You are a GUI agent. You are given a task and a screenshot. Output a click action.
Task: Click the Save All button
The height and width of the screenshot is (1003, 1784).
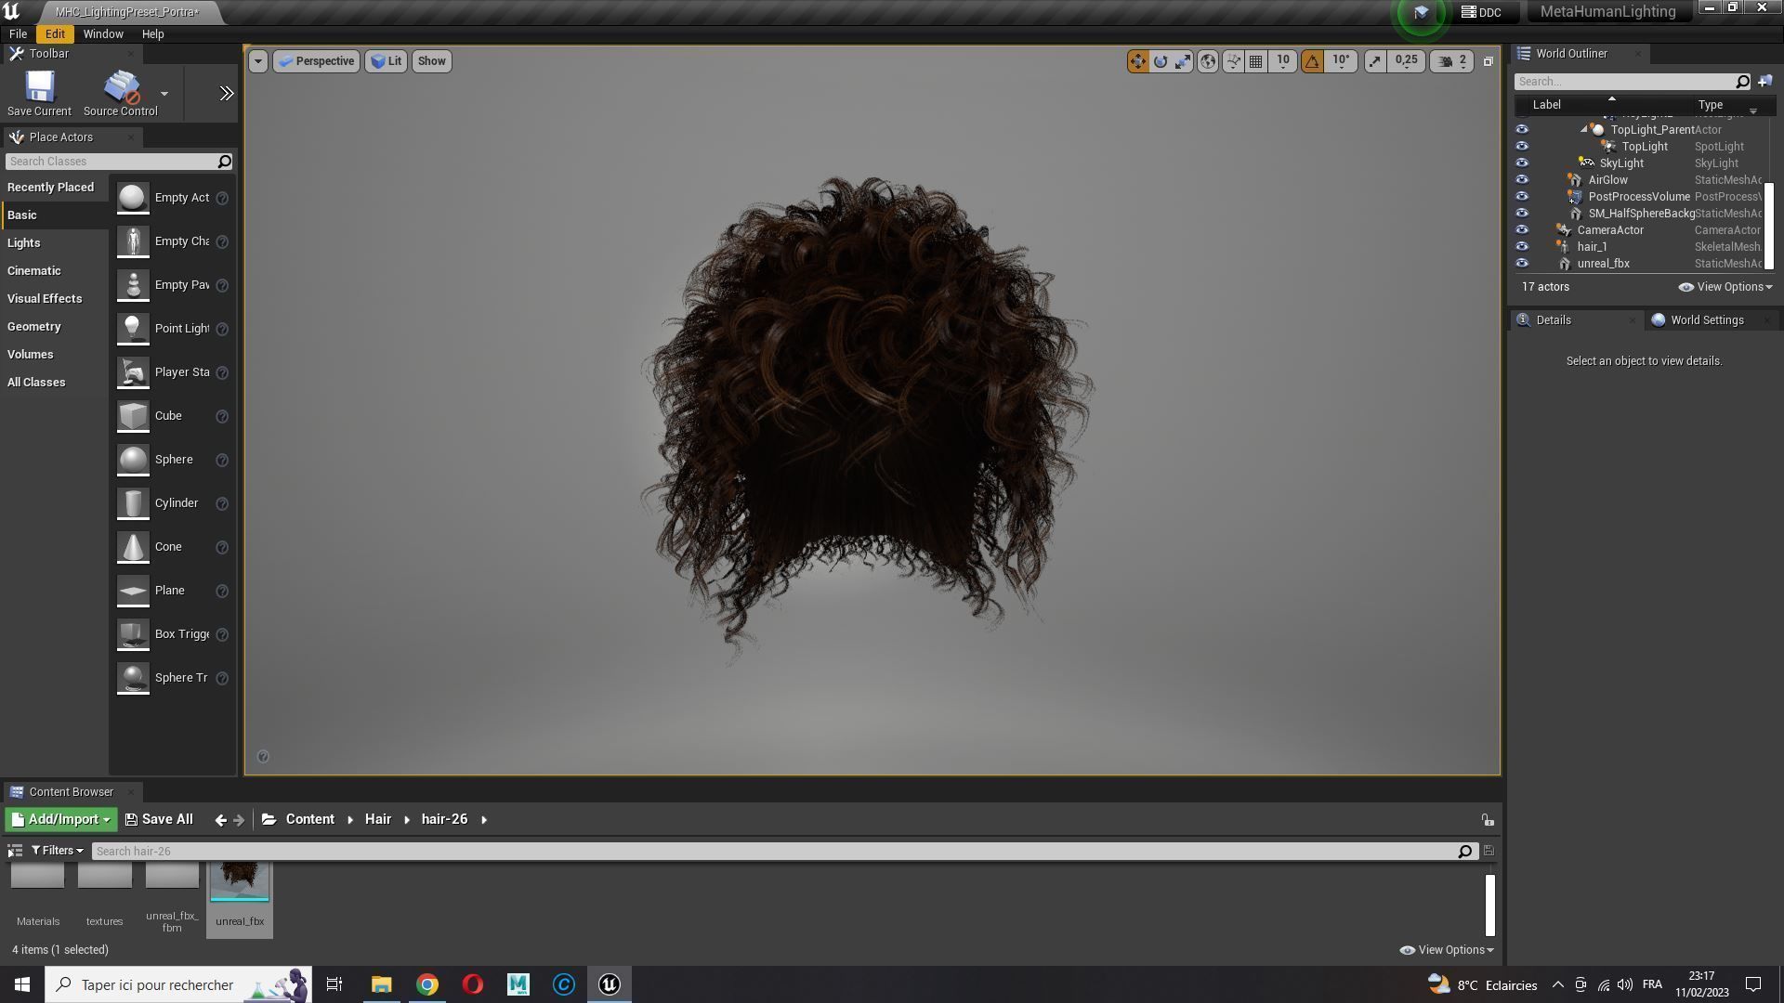point(159,819)
